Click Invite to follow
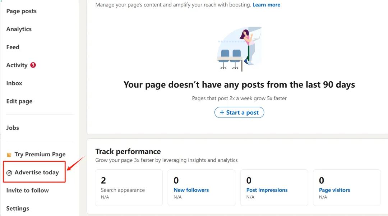The width and height of the screenshot is (388, 216). (27, 190)
